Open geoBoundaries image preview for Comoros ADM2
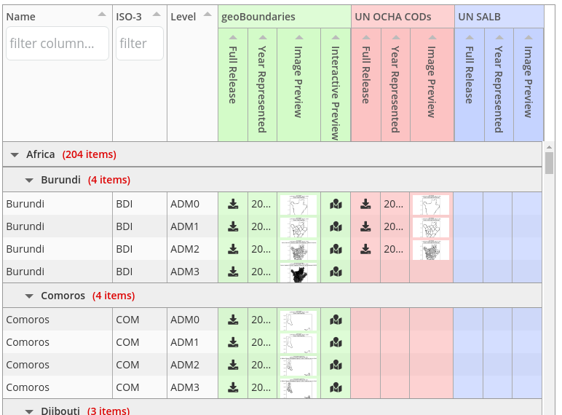562x415 pixels. 298,365
